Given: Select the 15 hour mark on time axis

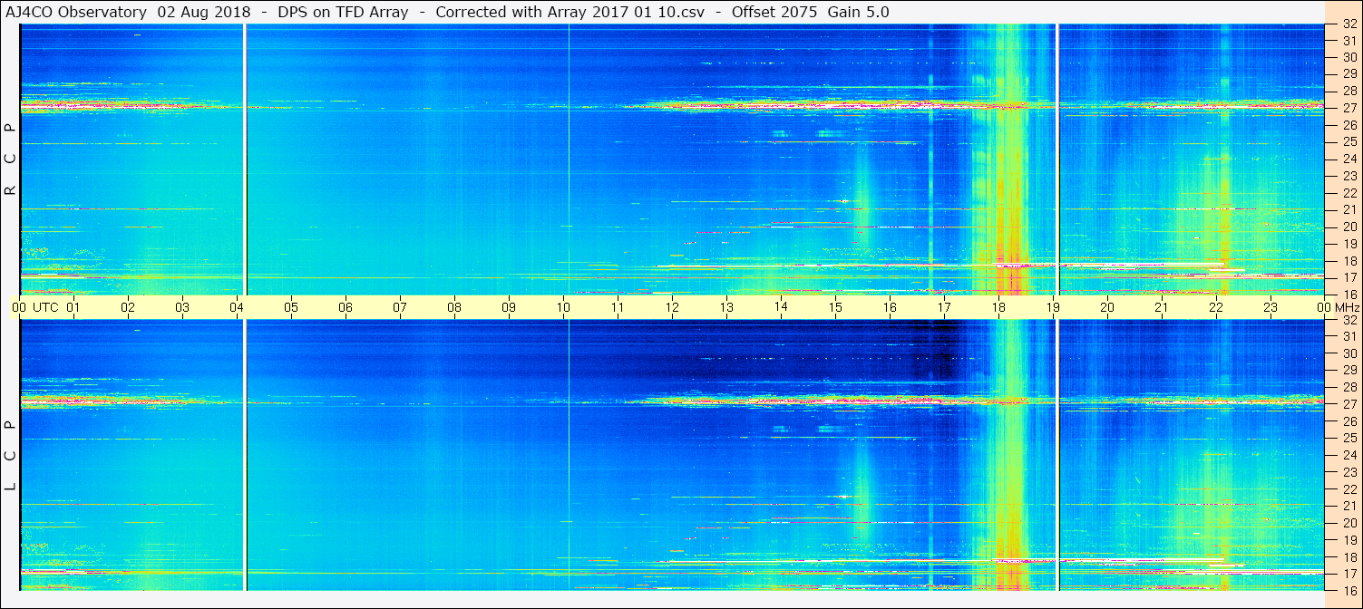Looking at the screenshot, I should point(835,307).
